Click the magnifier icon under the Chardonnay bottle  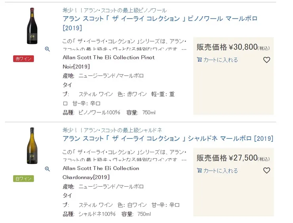click(x=47, y=169)
